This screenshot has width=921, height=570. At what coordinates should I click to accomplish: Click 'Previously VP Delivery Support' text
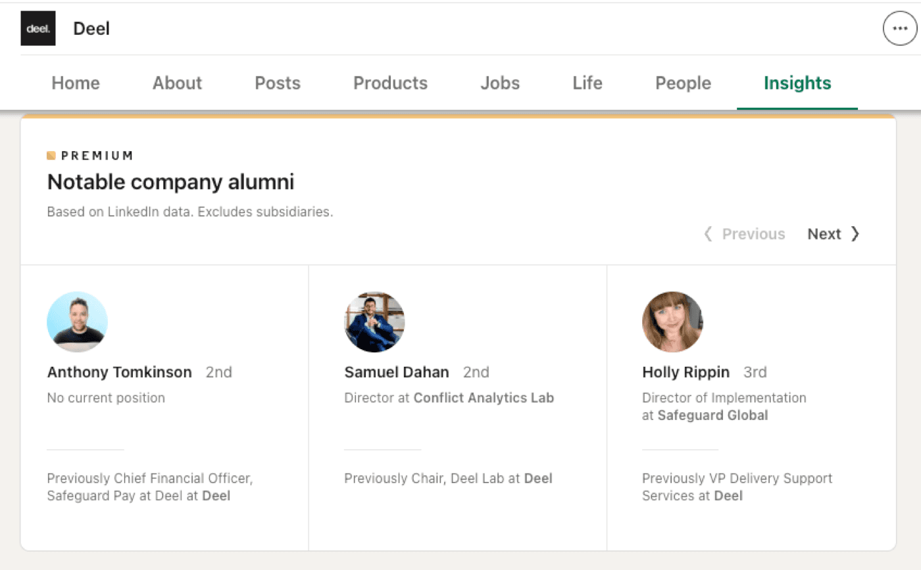(x=737, y=479)
